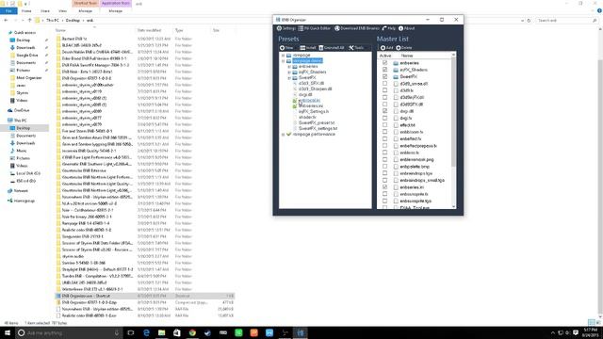
Task: Select Network in Explorer sidebar
Action: (x=21, y=190)
